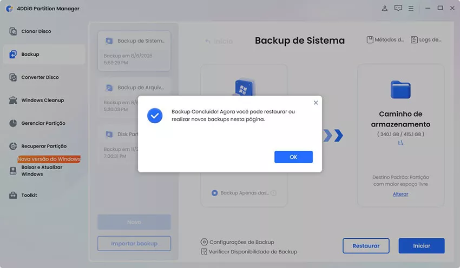Viewport: 460px width, 268px height.
Task: Open the hamburger menu in title bar
Action: pyautogui.click(x=411, y=9)
